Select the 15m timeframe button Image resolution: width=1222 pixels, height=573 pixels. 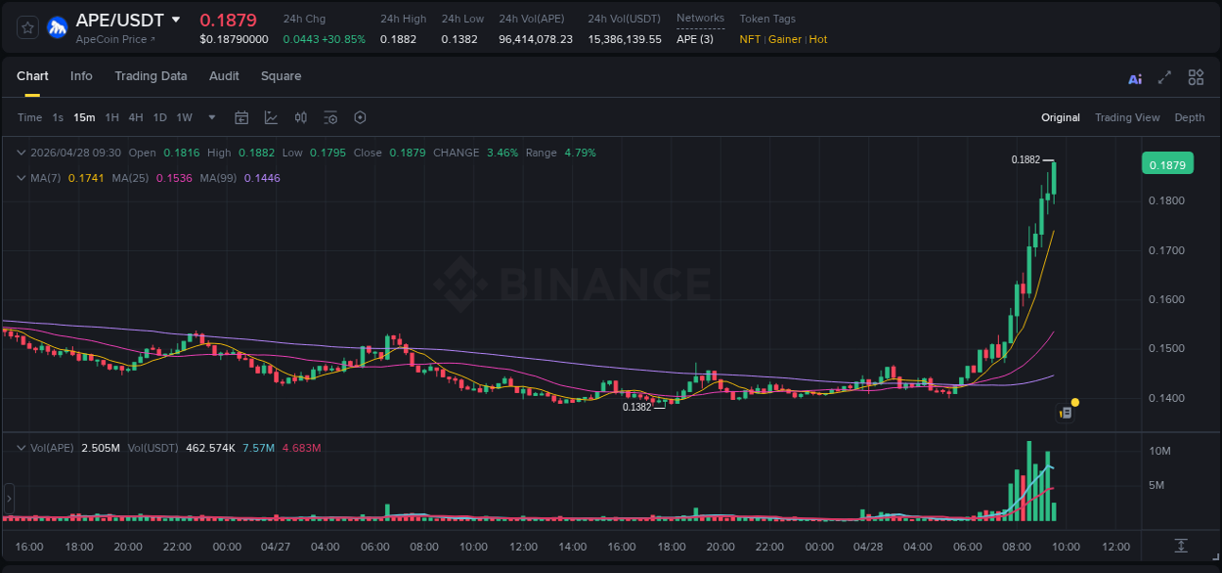coord(84,117)
